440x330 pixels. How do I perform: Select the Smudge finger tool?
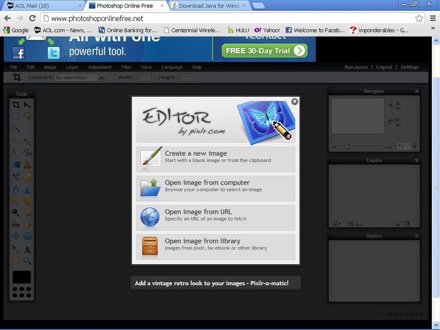(x=16, y=201)
